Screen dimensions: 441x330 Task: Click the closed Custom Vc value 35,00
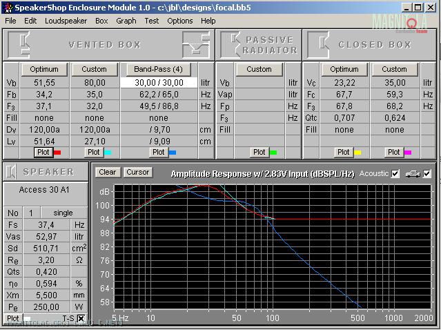click(x=395, y=83)
